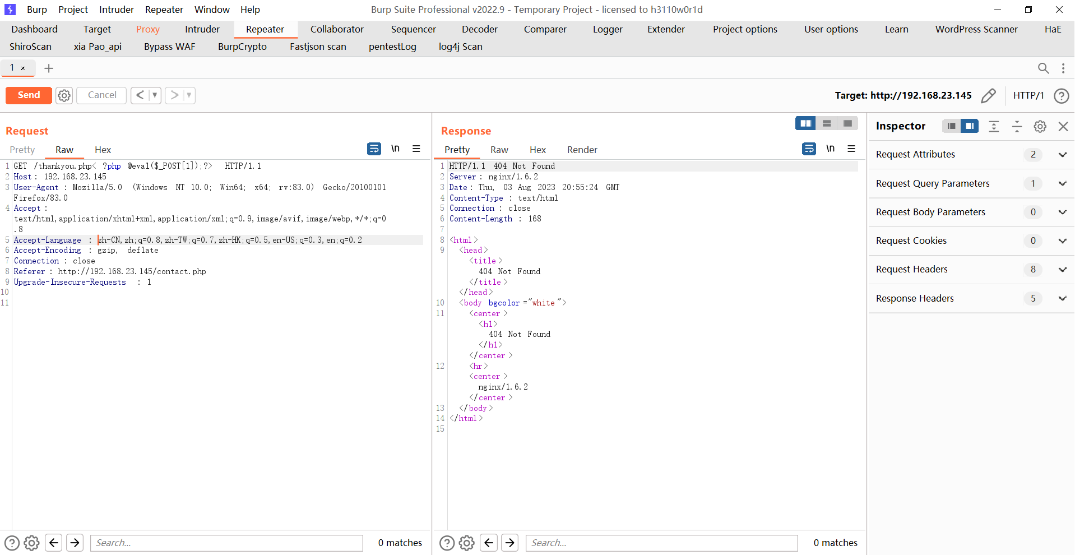
Task: Open response search settings gear
Action: tap(467, 543)
